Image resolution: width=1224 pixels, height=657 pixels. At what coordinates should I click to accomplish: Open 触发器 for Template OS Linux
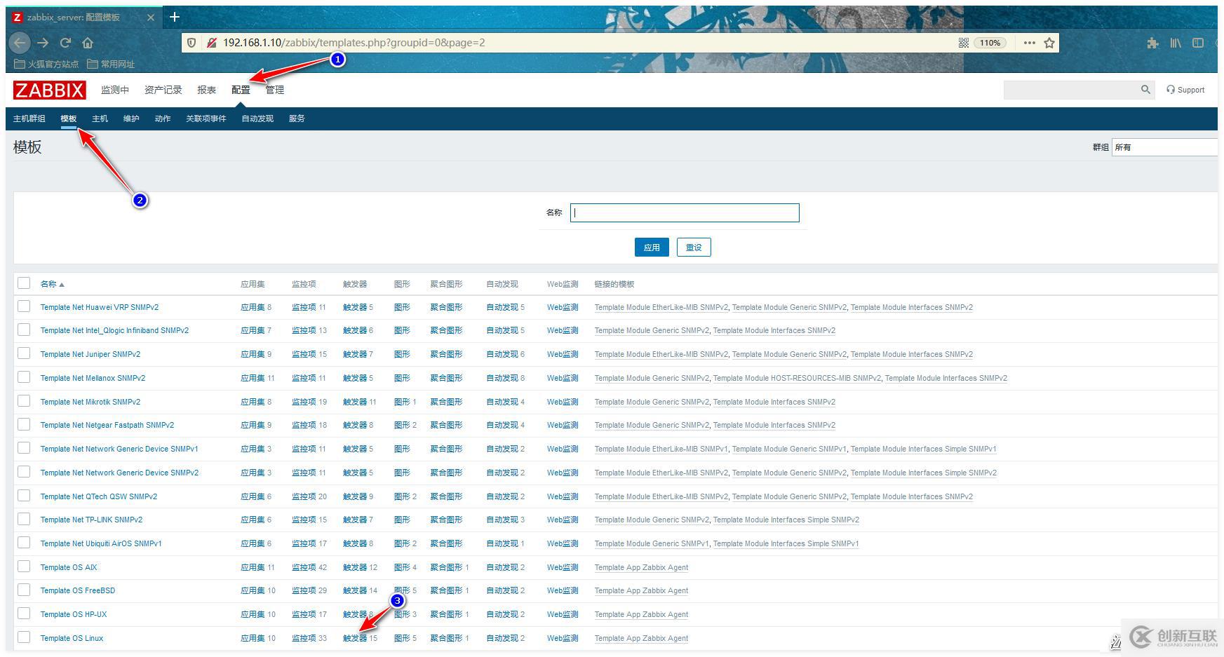[x=355, y=638]
